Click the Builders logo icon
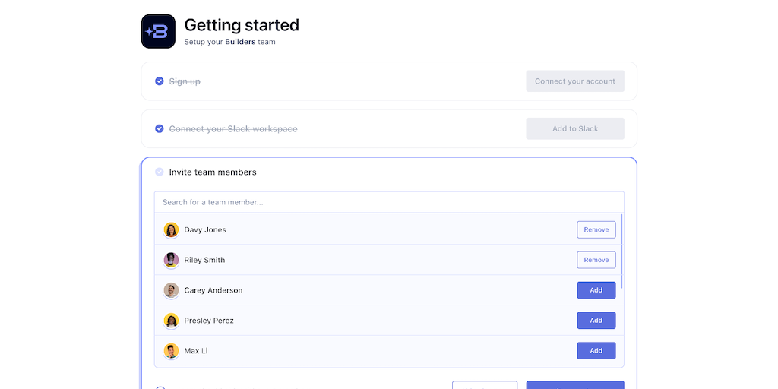 coord(158,31)
